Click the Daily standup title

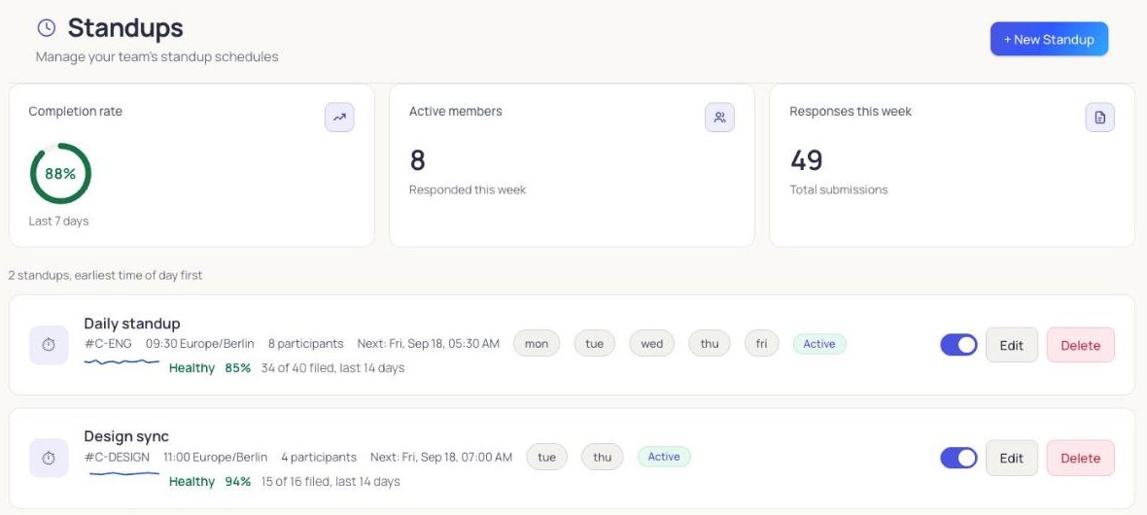[x=131, y=324]
